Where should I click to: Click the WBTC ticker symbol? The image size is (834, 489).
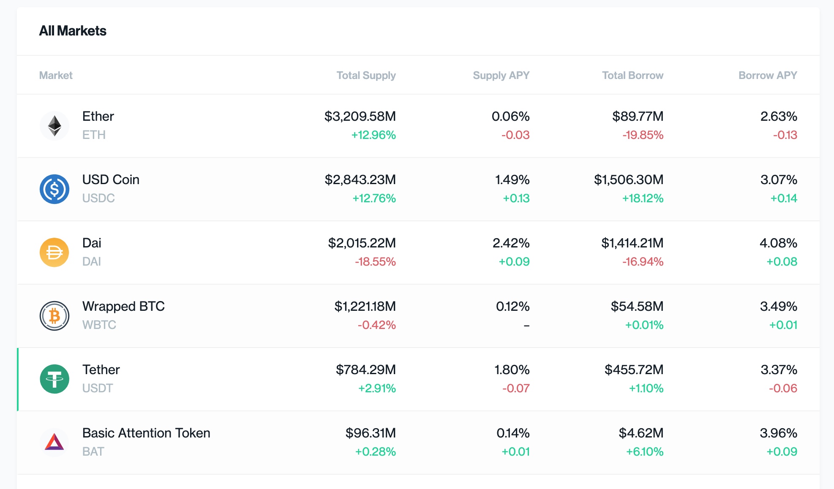pos(99,325)
